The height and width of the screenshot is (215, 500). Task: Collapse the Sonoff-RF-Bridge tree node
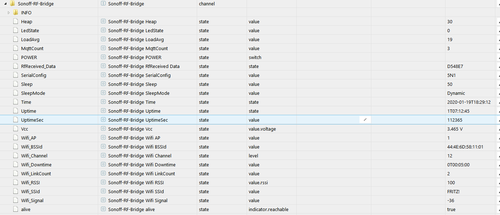tap(5, 4)
